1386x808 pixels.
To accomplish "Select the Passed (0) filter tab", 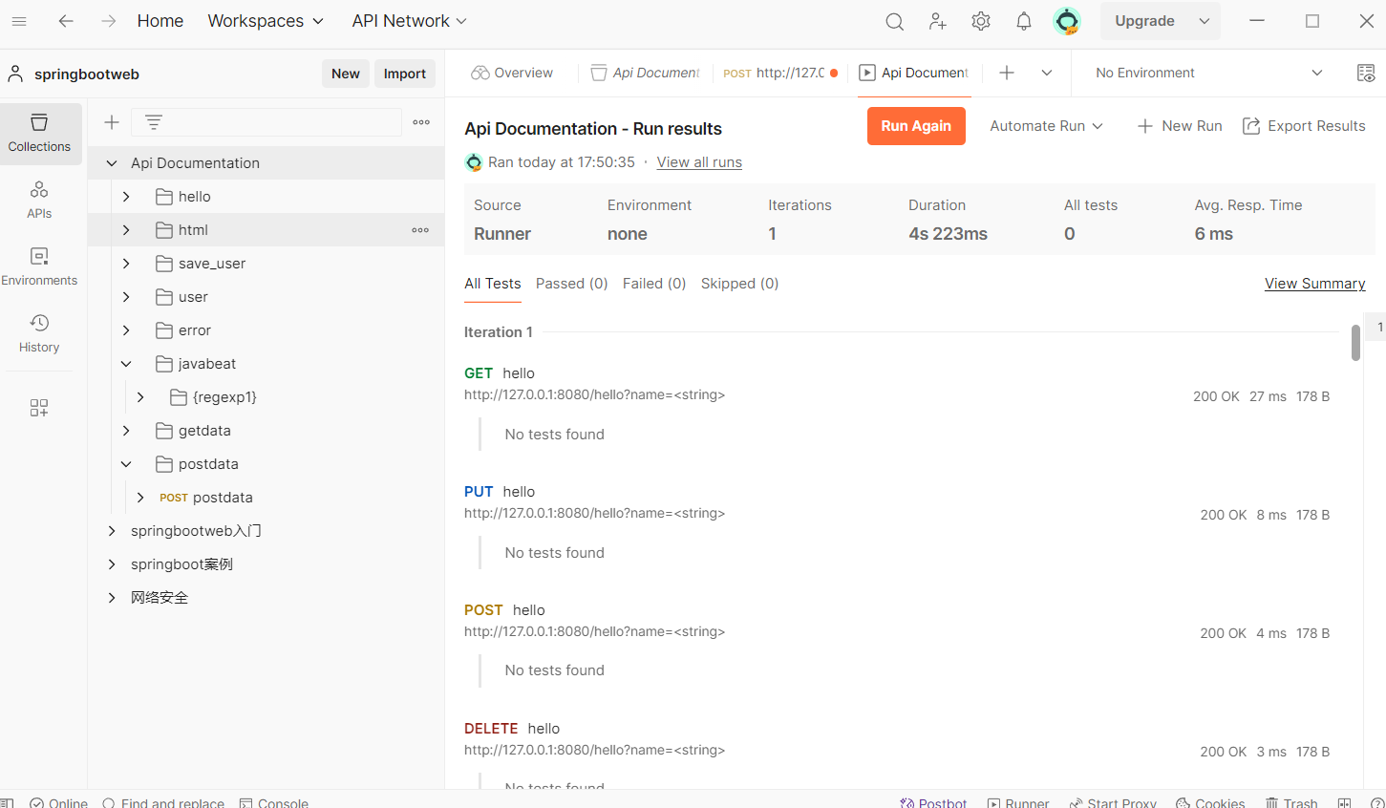I will tap(572, 284).
